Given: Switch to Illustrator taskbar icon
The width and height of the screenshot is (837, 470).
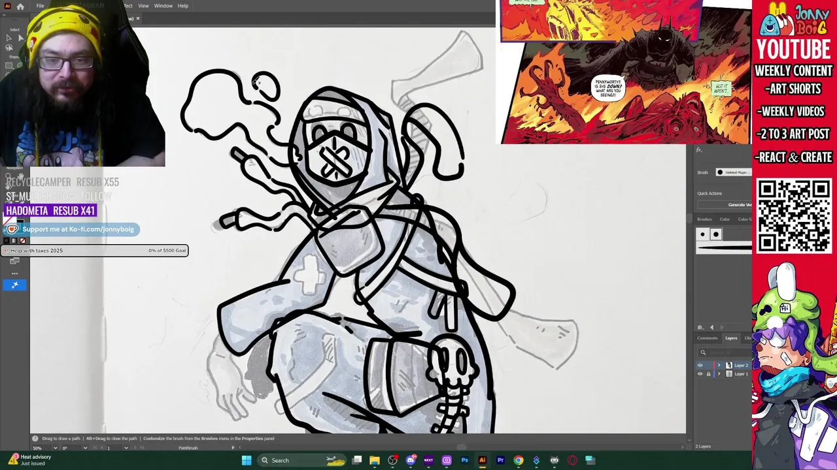Looking at the screenshot, I should (483, 460).
